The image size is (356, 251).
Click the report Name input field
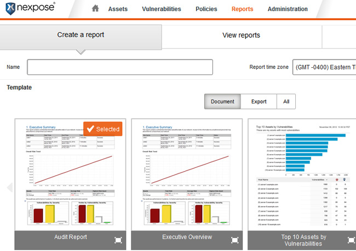(x=120, y=67)
